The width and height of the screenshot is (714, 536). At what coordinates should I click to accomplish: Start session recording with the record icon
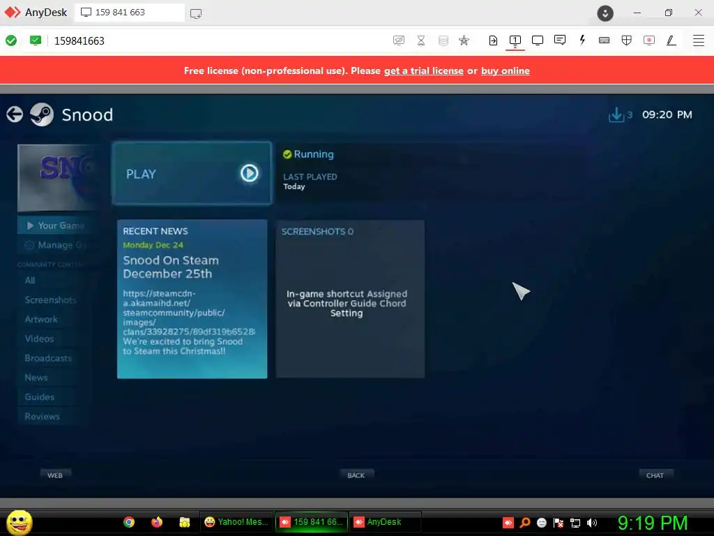coord(649,40)
